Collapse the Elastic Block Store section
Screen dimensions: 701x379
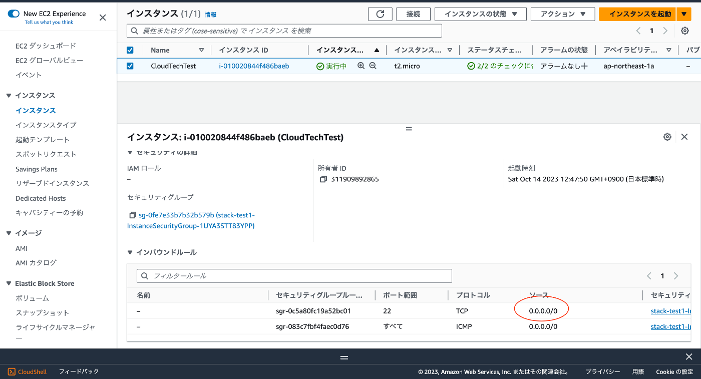(x=9, y=283)
